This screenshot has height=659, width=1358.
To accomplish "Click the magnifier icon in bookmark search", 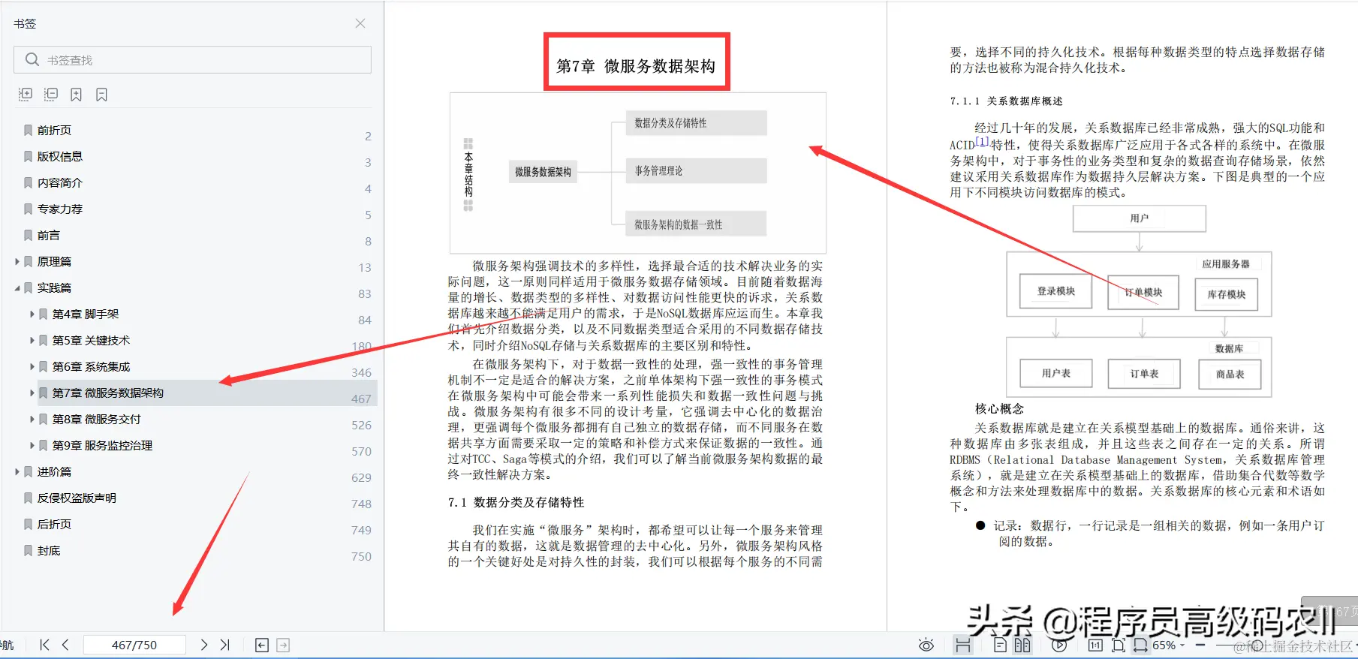I will 32,59.
